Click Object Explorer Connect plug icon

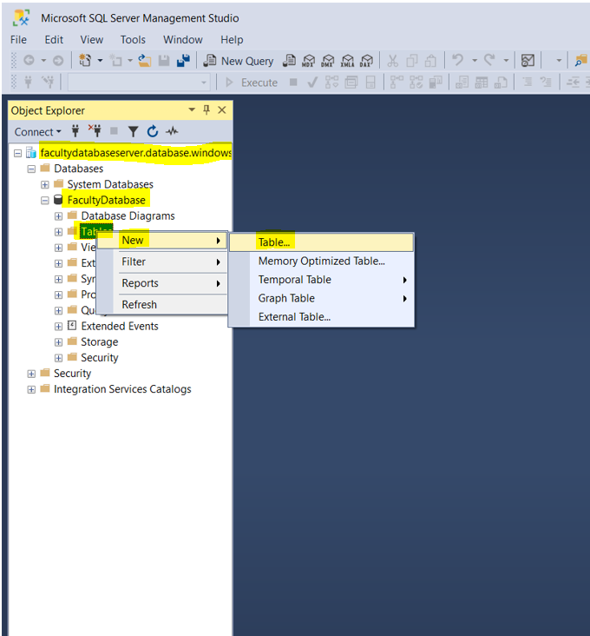(75, 131)
